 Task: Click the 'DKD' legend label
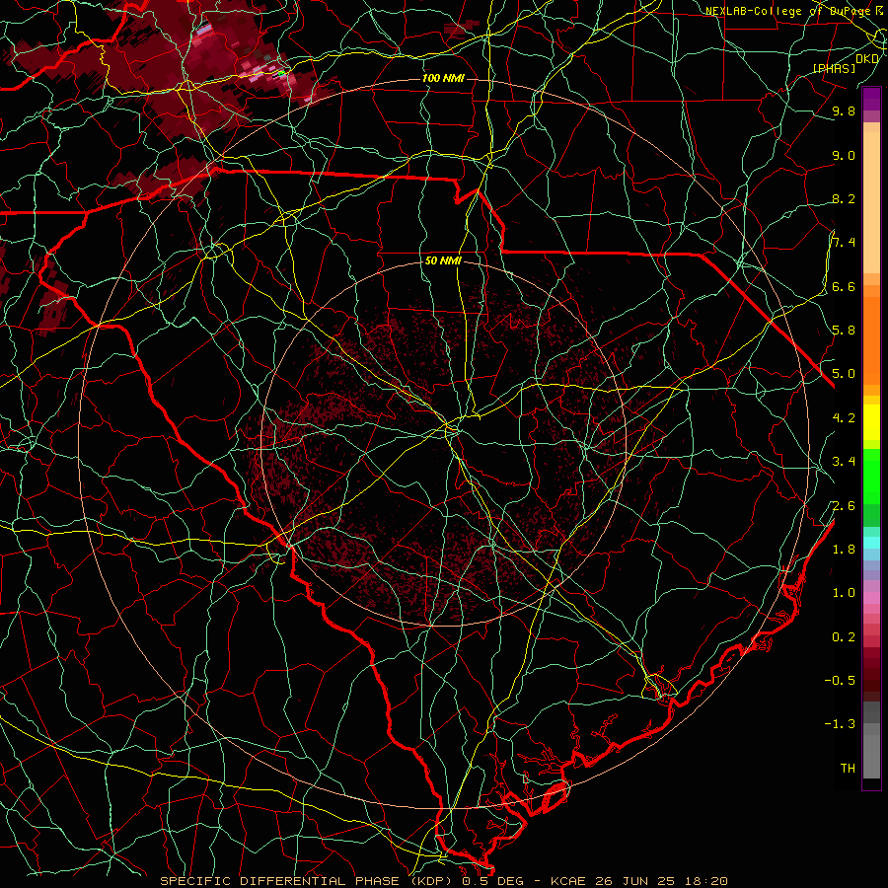(867, 58)
